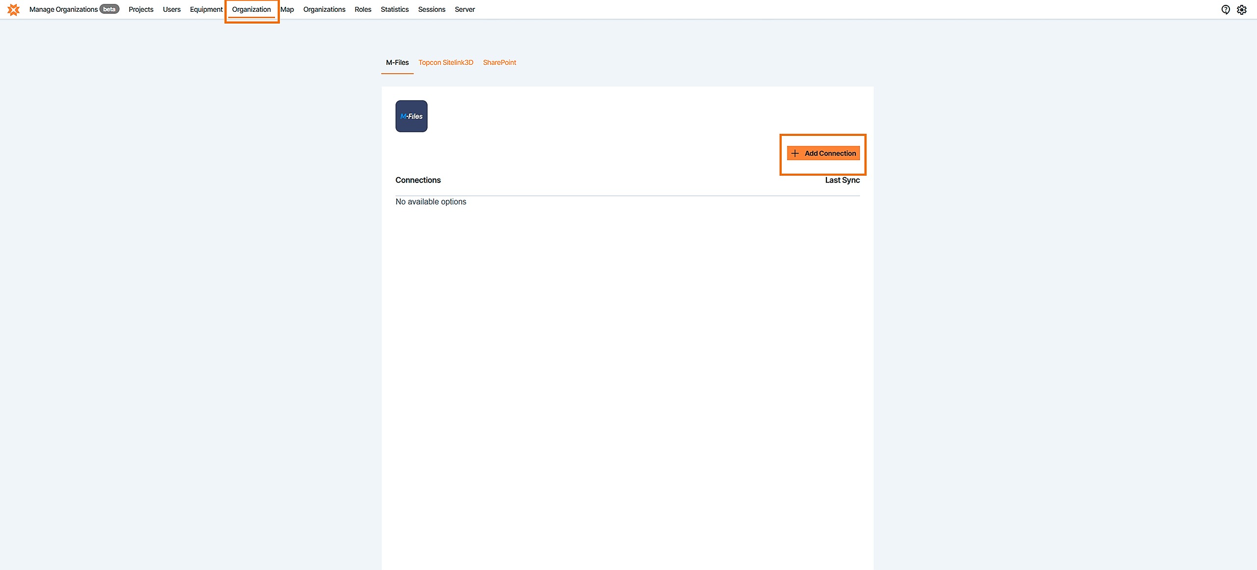View the Statistics page
Screen dimensions: 1257x570
point(394,9)
